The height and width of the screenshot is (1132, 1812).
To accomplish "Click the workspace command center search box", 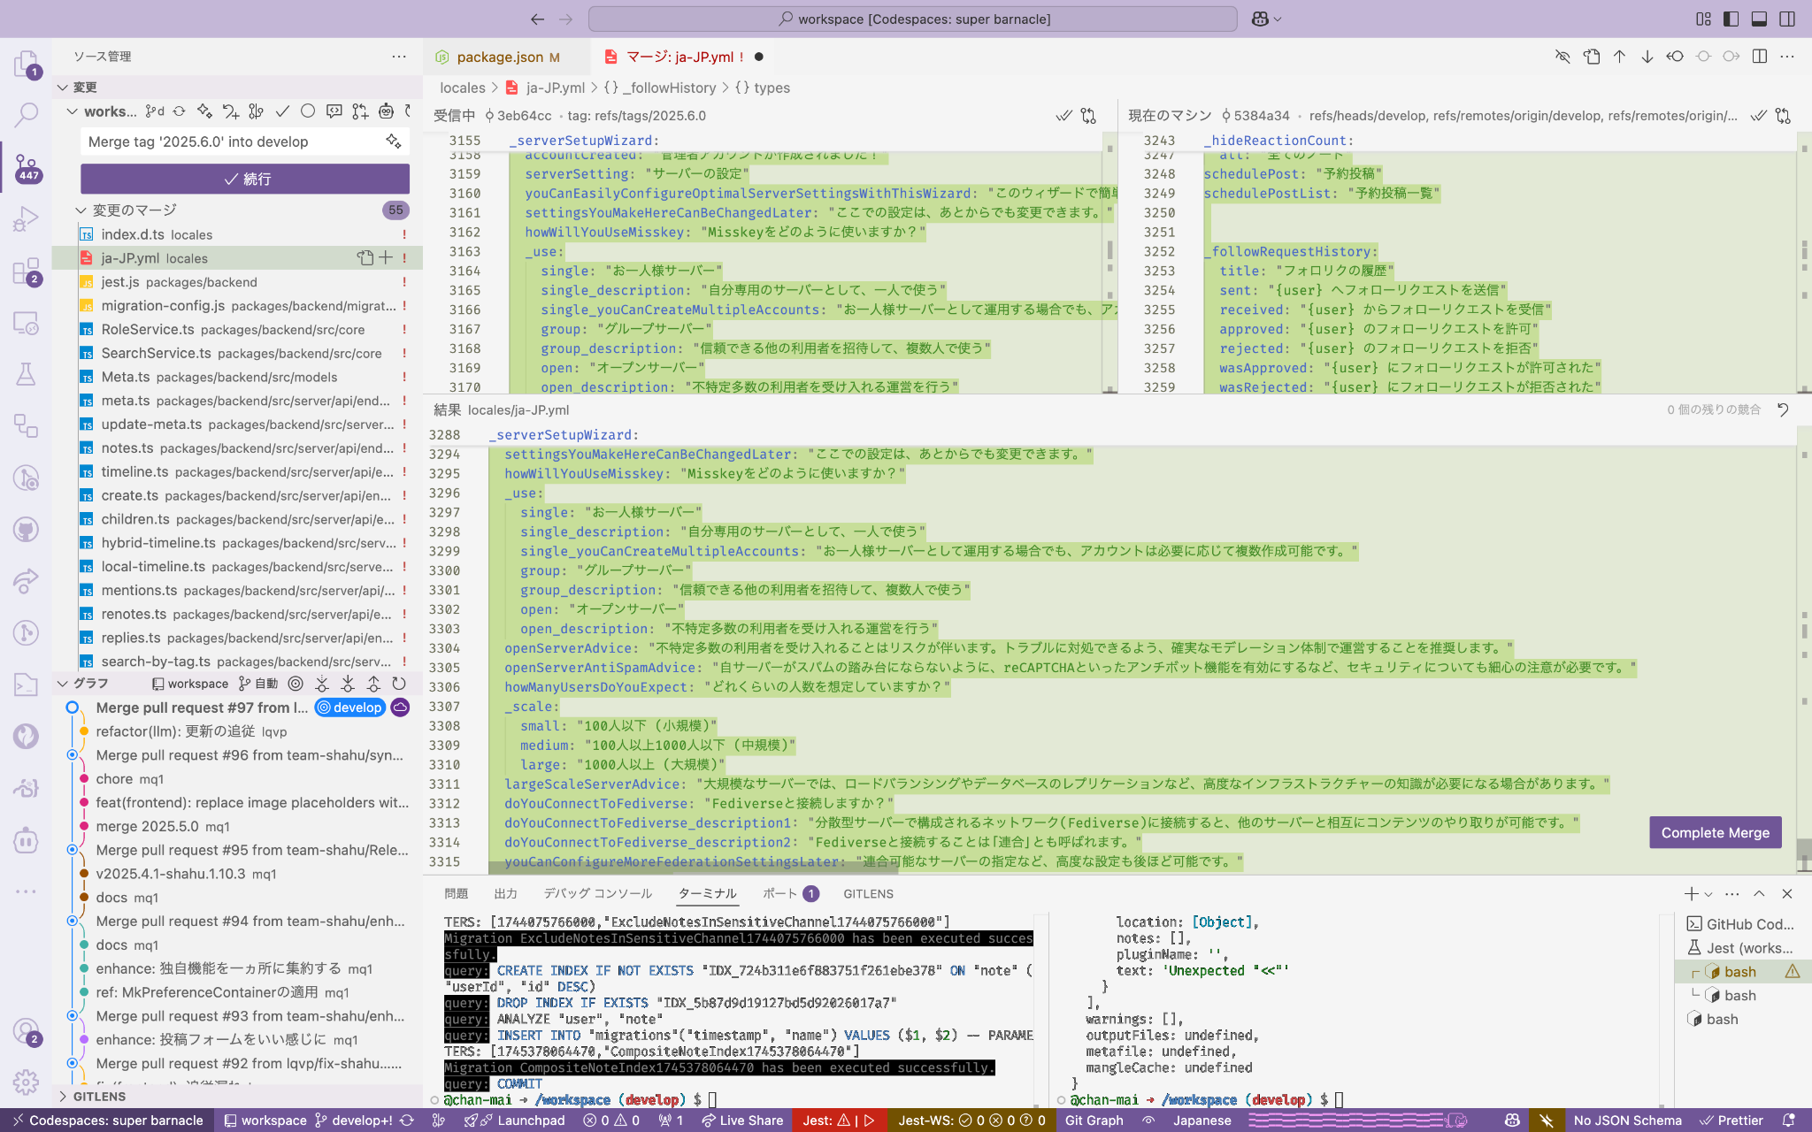I will [x=913, y=19].
